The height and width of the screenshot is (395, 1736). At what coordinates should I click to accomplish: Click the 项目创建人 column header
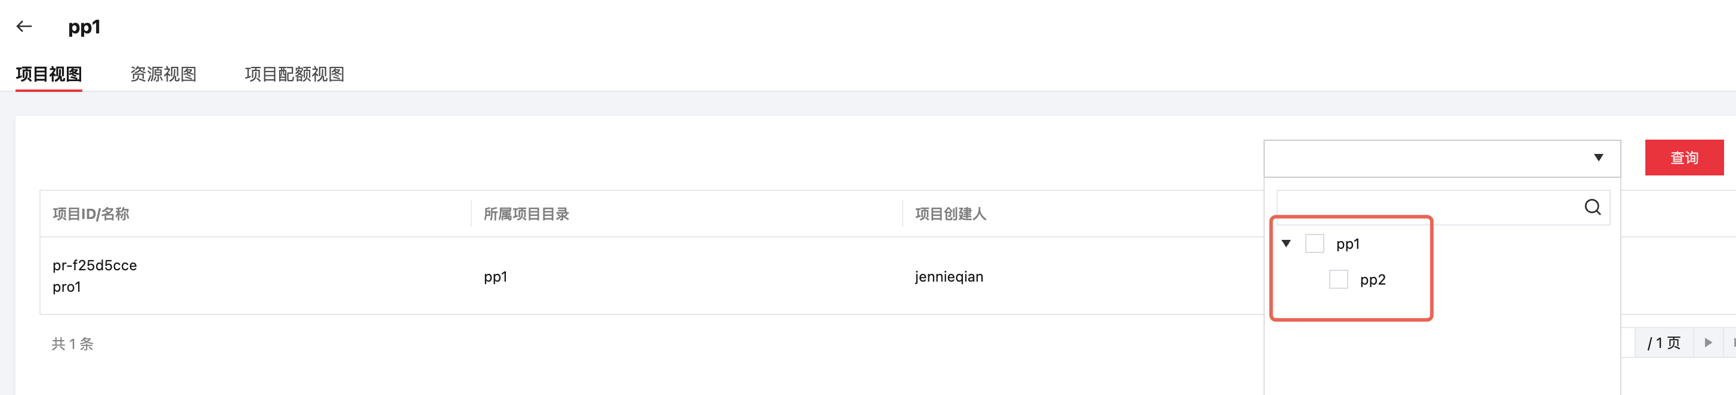[950, 214]
